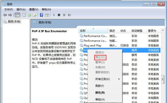Click 使远... description of Performance Co...
The image size is (167, 103).
(113, 36)
